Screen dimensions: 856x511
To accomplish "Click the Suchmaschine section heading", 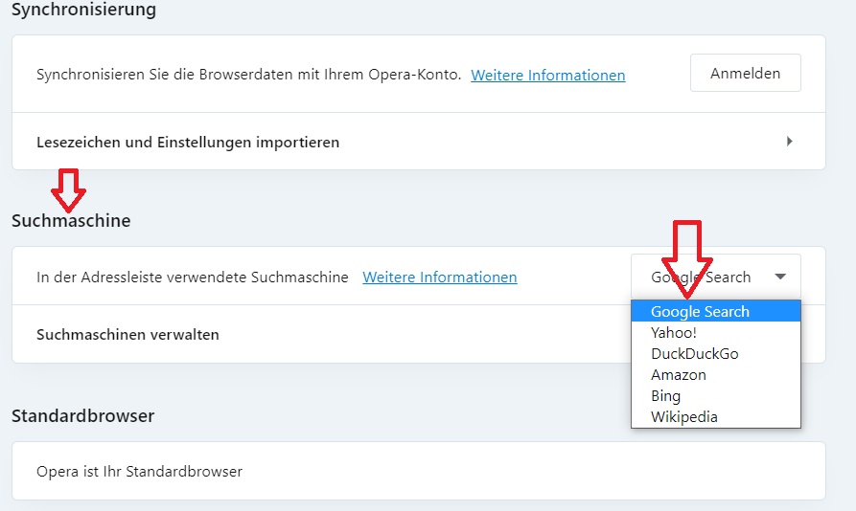I will click(71, 221).
